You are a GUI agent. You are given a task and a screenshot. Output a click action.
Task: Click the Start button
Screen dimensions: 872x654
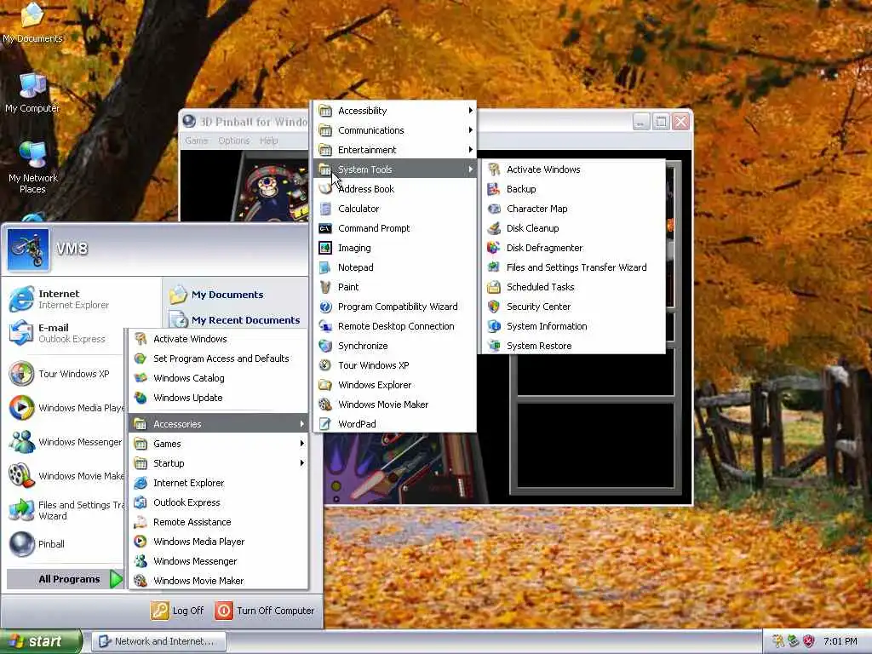coord(41,642)
